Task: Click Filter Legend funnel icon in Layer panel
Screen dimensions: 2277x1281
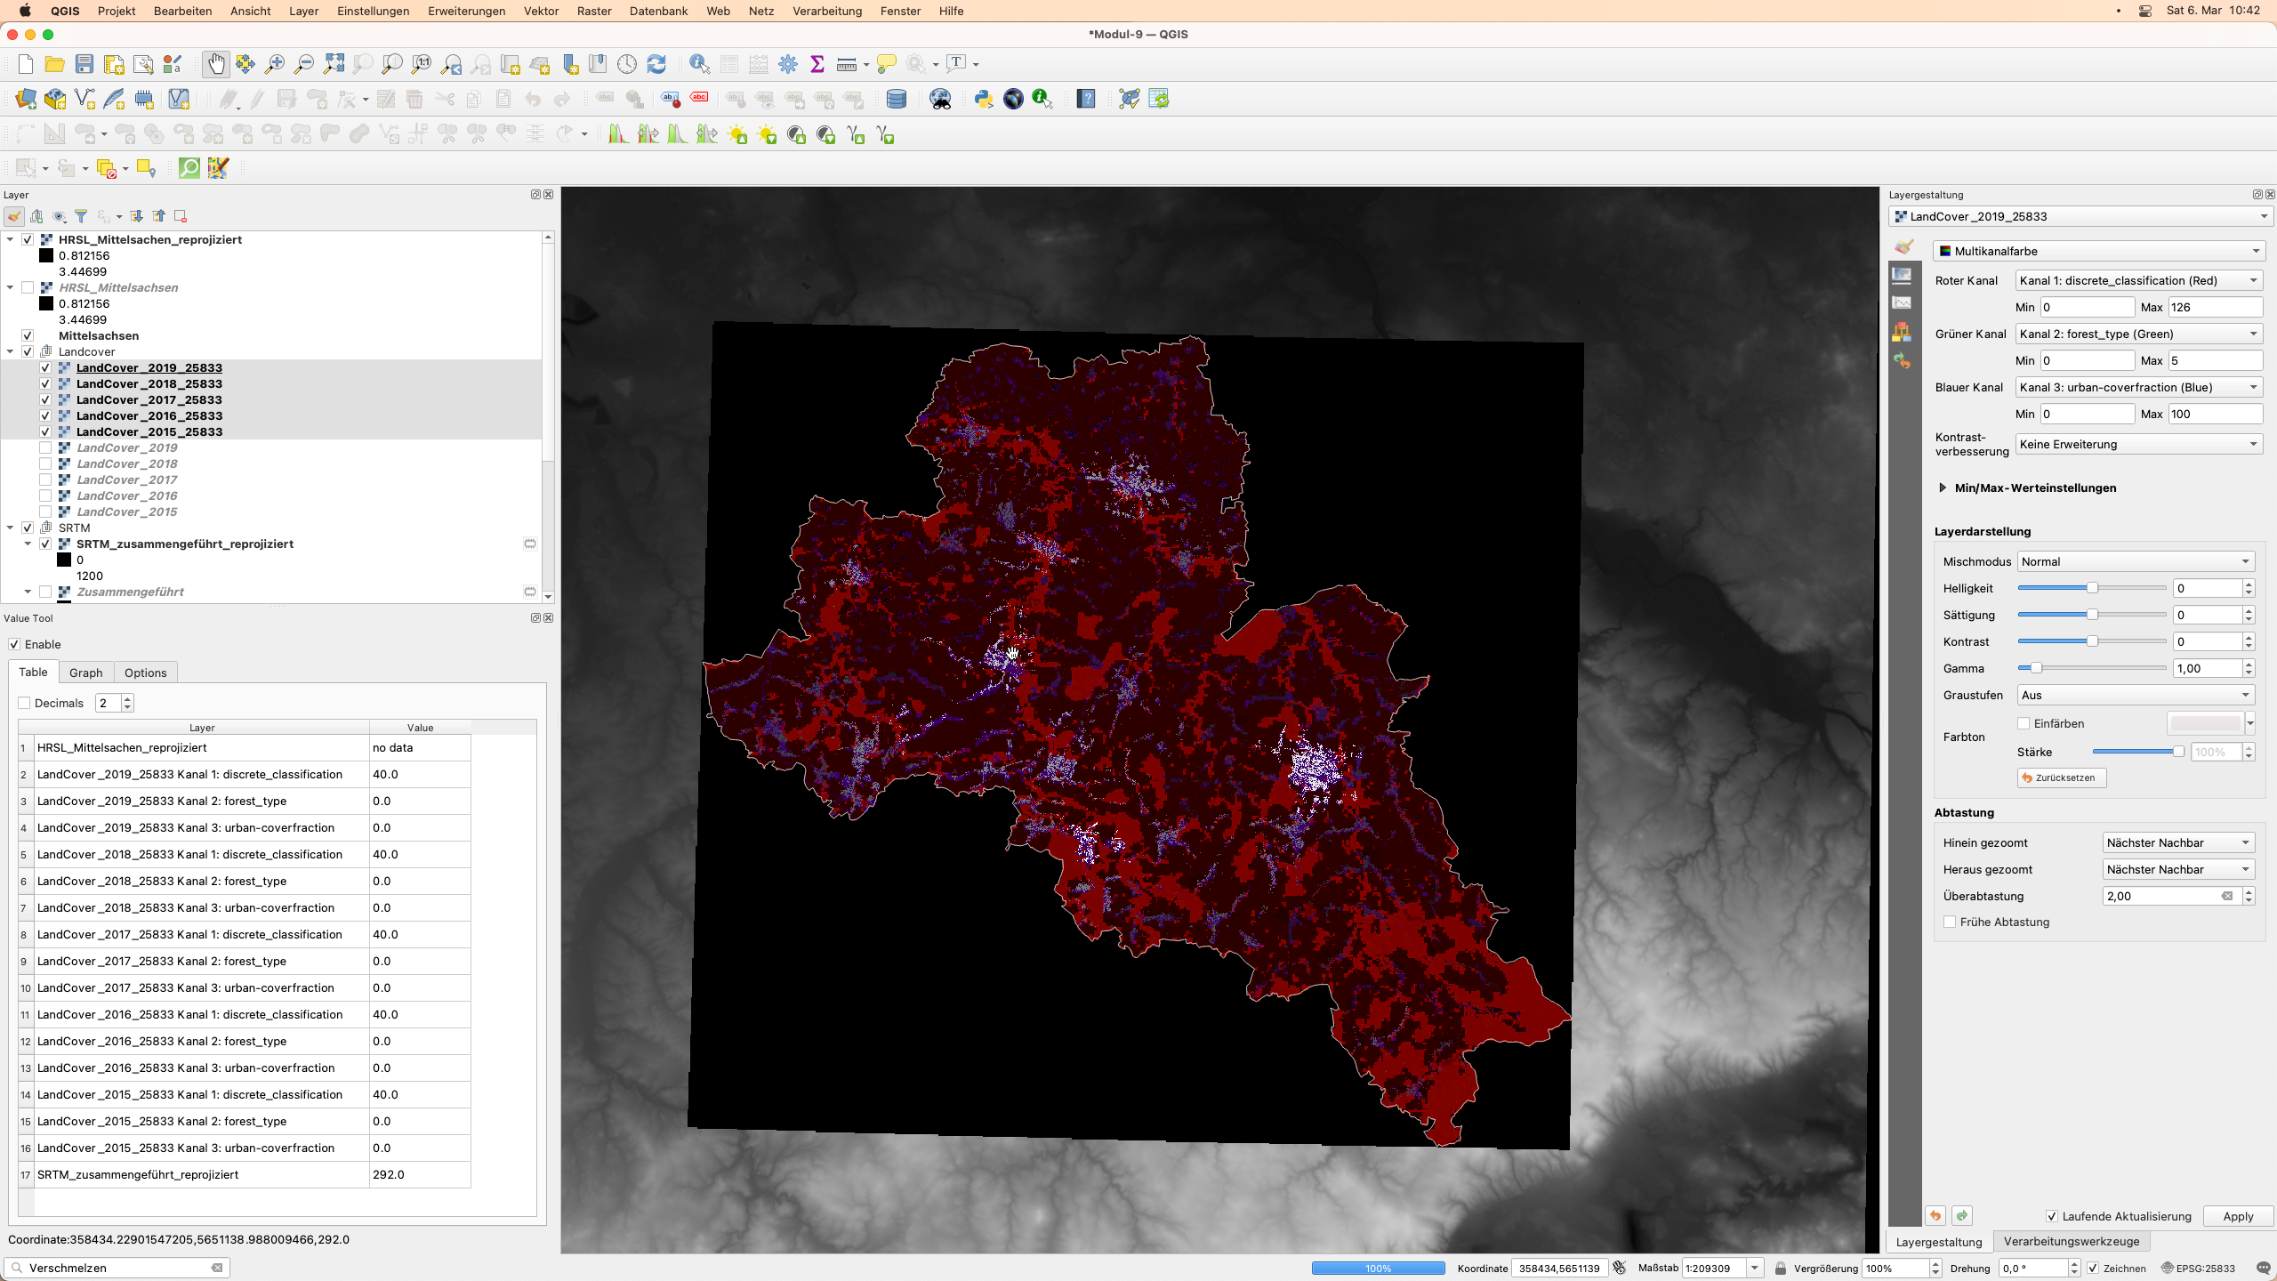Action: 81,216
